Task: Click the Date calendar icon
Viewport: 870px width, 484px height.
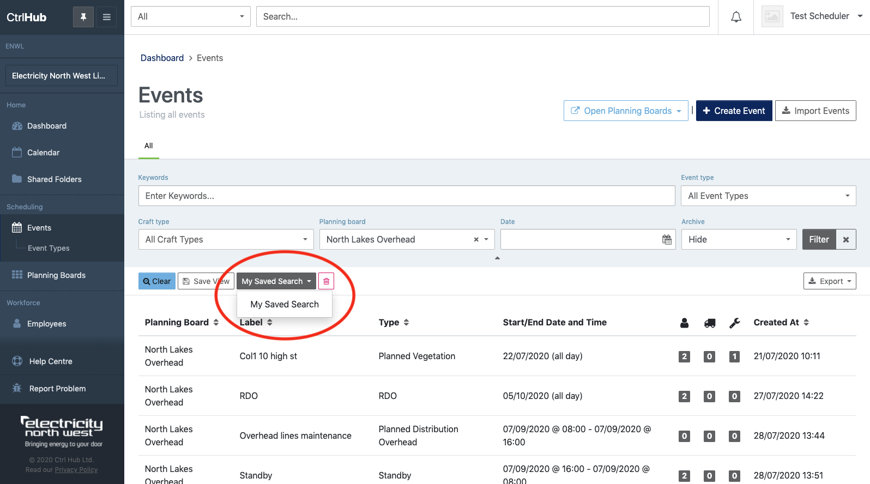Action: tap(667, 240)
